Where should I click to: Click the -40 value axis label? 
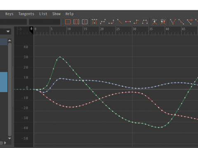25,128
